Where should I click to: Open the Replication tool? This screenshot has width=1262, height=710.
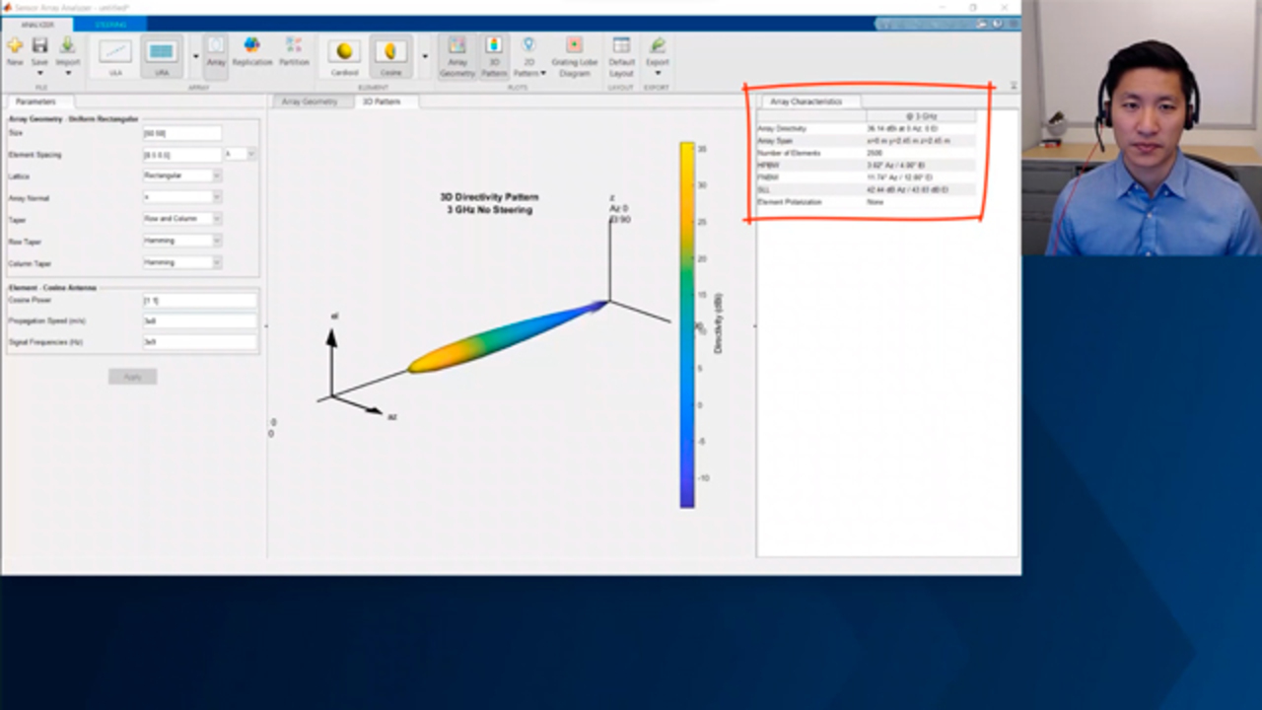click(x=252, y=52)
